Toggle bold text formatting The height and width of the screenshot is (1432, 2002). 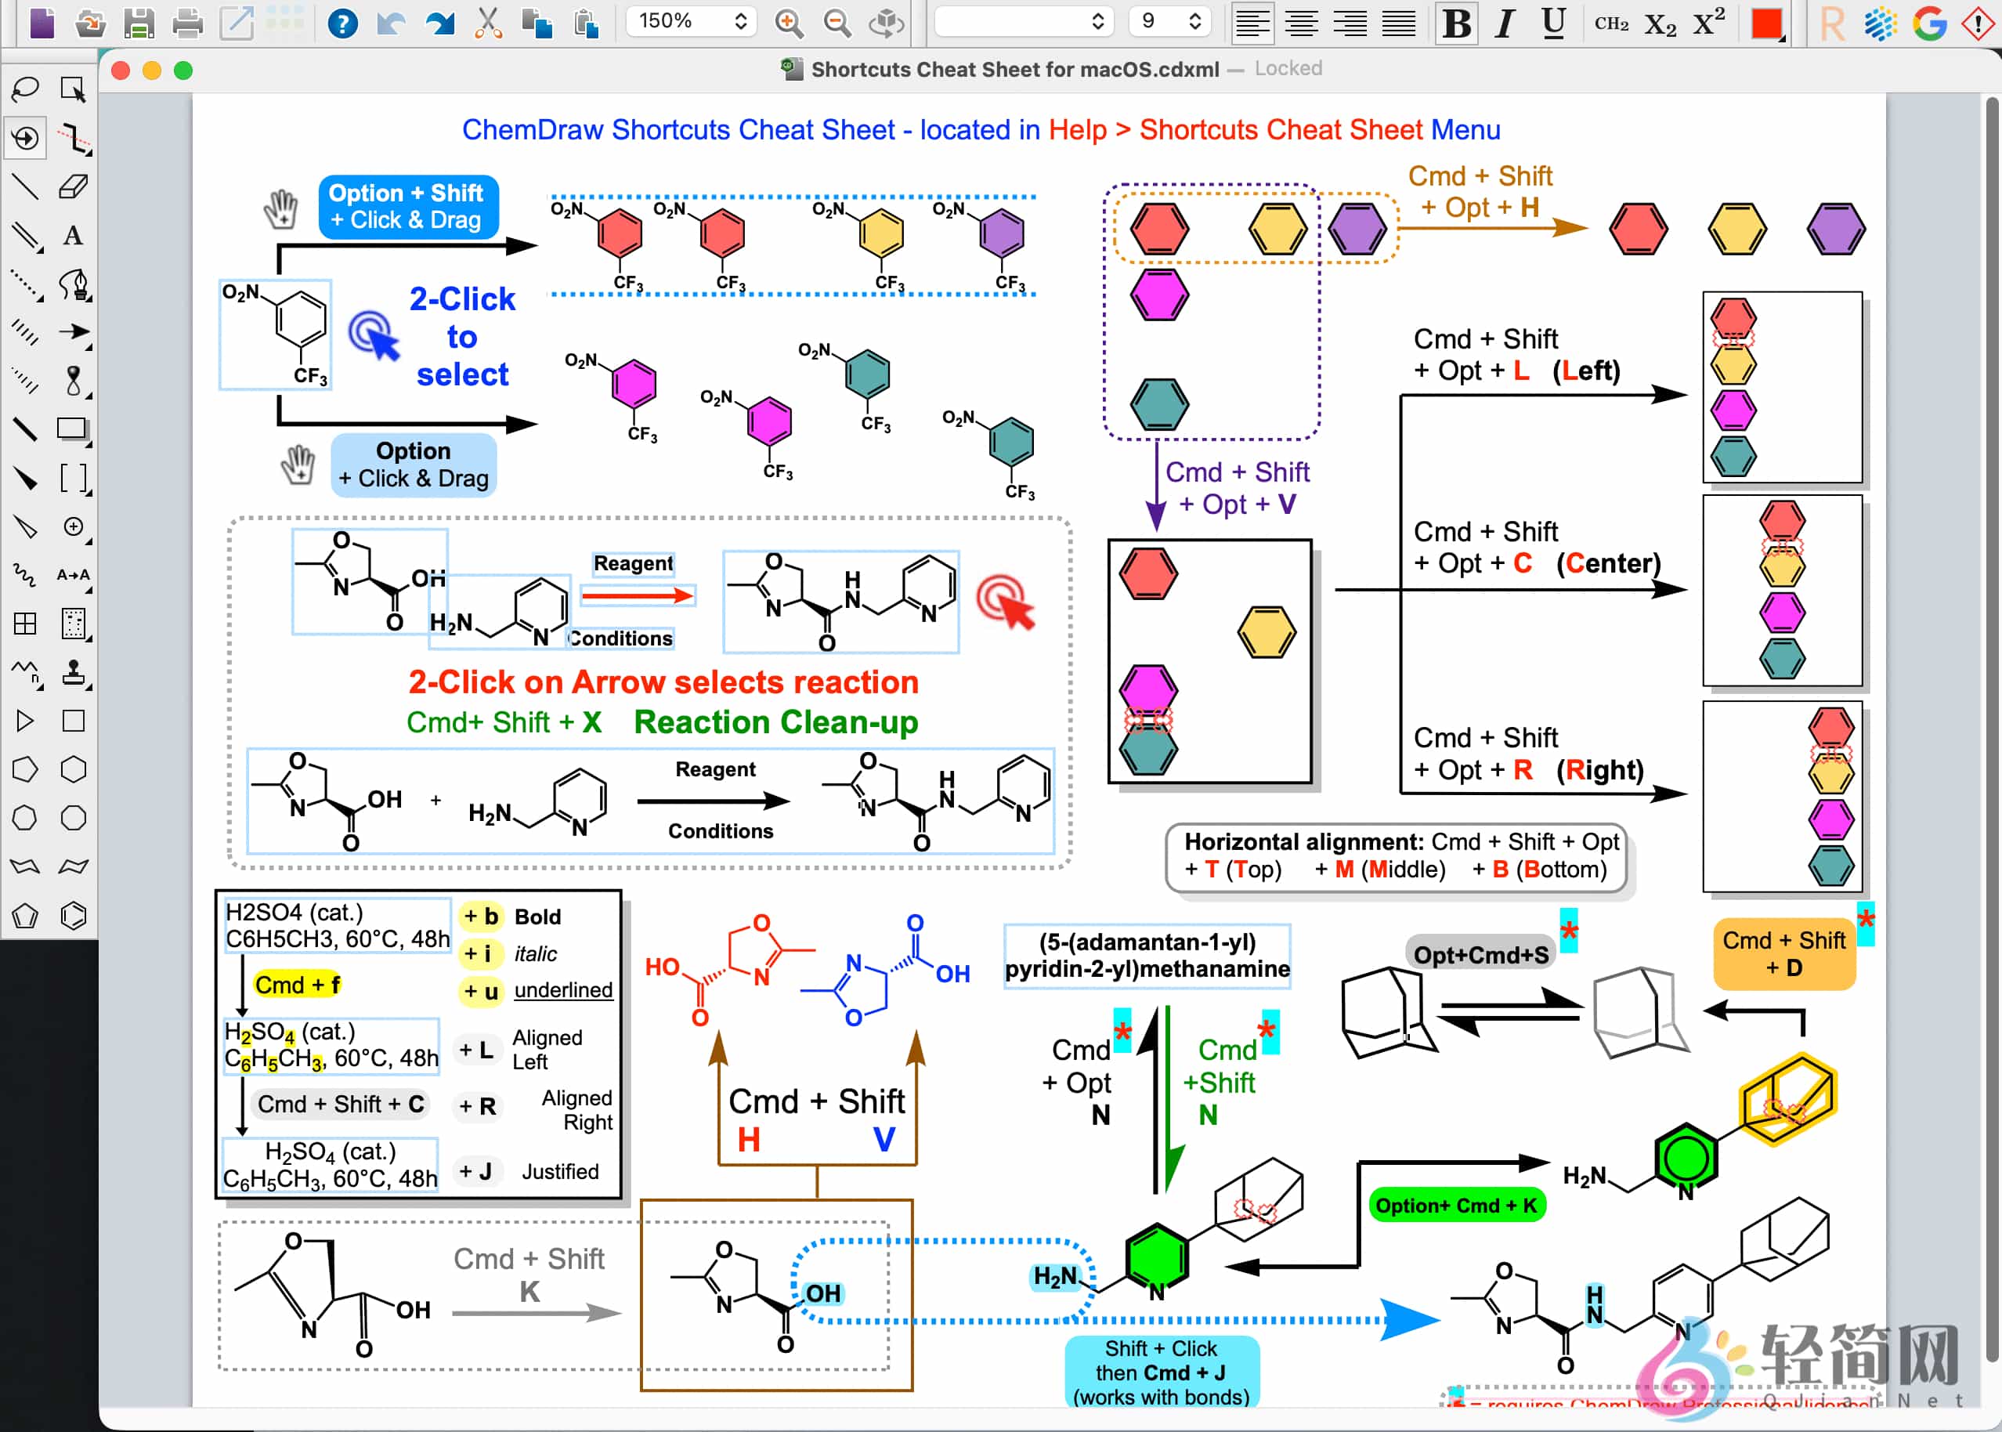(1456, 24)
